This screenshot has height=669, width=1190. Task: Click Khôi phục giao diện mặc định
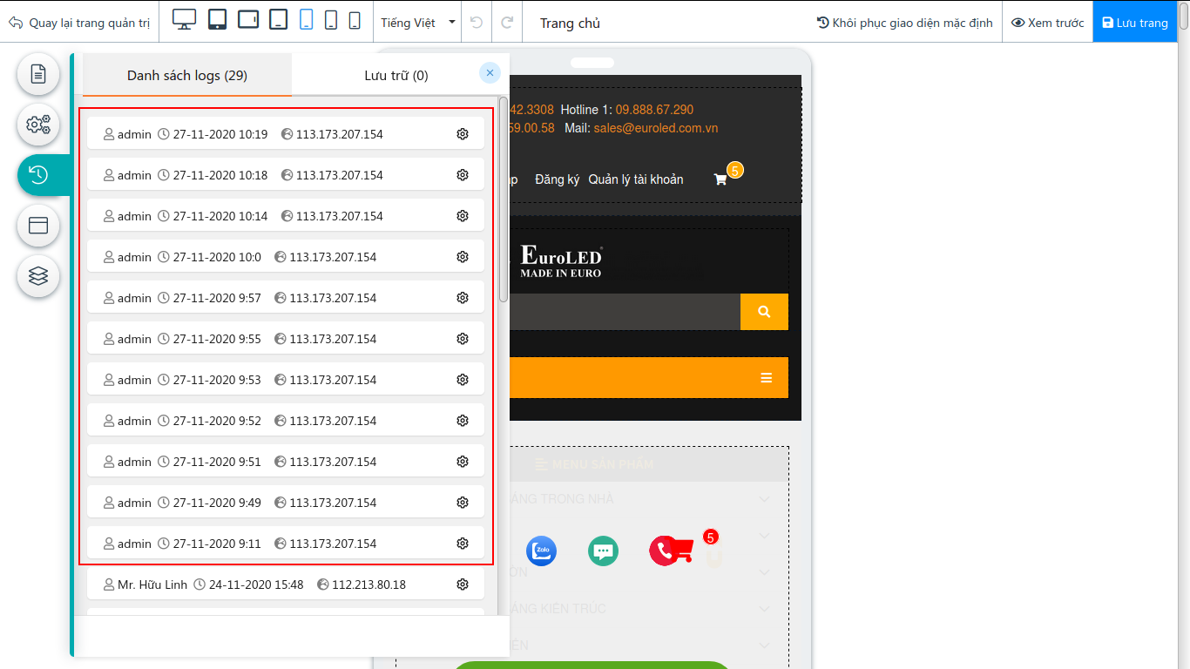[904, 23]
